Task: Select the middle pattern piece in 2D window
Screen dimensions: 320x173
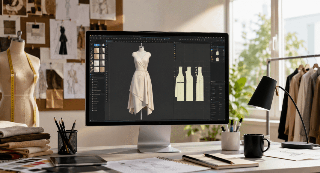Action: point(189,84)
